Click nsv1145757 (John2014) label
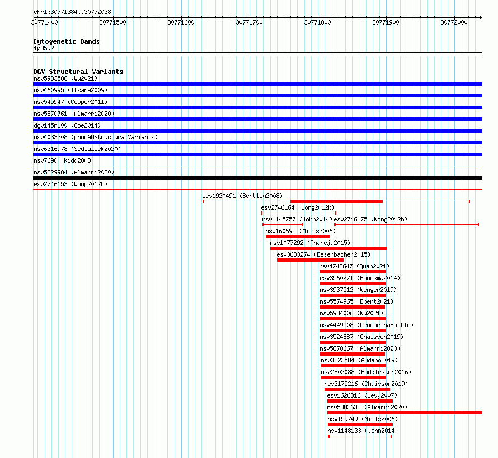 pyautogui.click(x=297, y=219)
